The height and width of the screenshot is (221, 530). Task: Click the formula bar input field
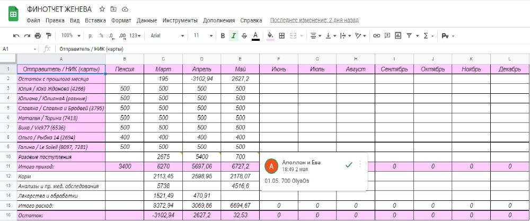[265, 49]
